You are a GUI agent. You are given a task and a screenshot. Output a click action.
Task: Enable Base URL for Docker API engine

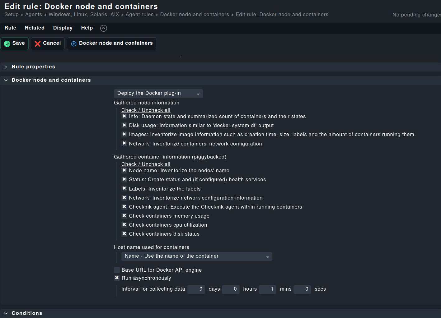117,270
